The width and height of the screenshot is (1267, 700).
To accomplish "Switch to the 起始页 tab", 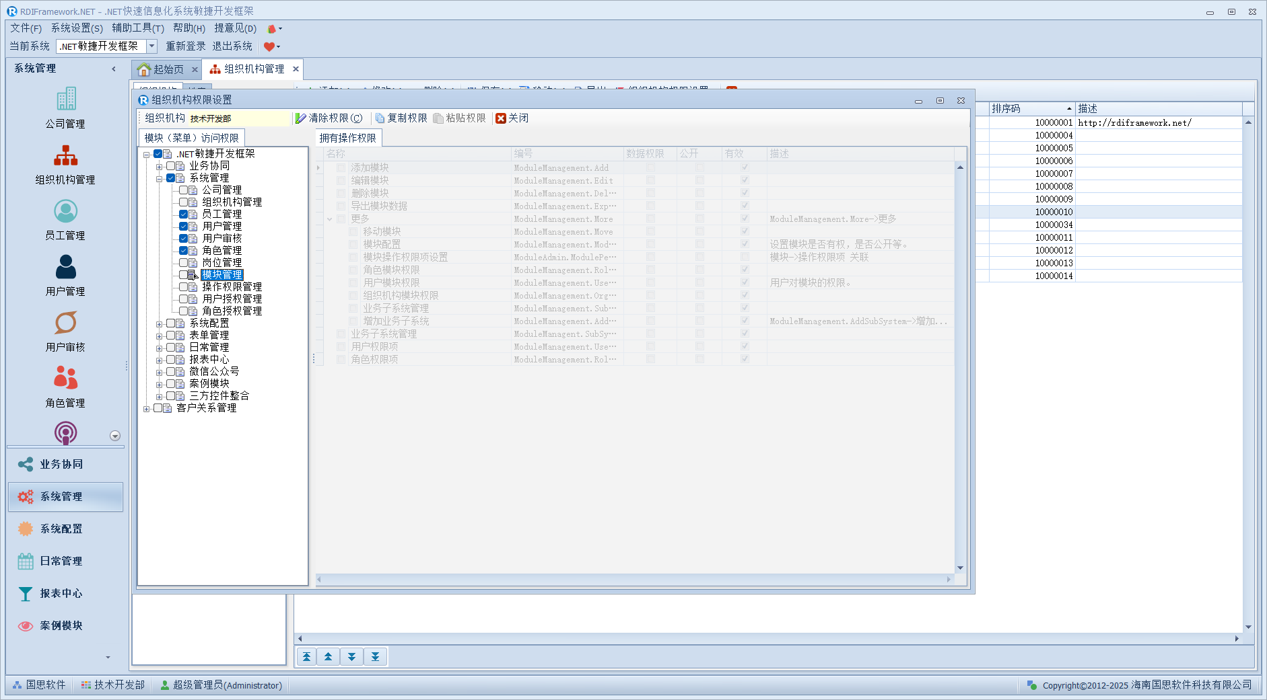I will [x=162, y=69].
